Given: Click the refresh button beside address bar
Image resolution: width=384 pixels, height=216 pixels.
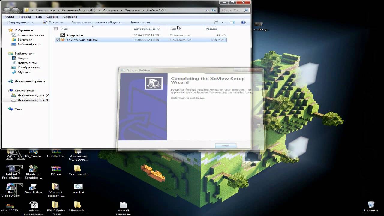Looking at the screenshot, I should tap(214, 10).
